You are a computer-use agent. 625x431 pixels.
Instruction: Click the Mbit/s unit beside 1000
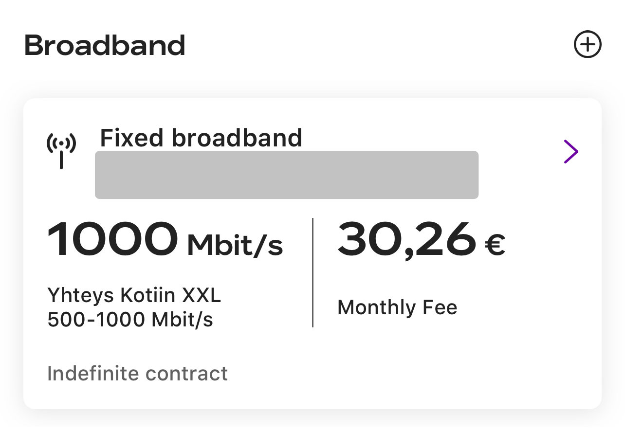pyautogui.click(x=235, y=246)
